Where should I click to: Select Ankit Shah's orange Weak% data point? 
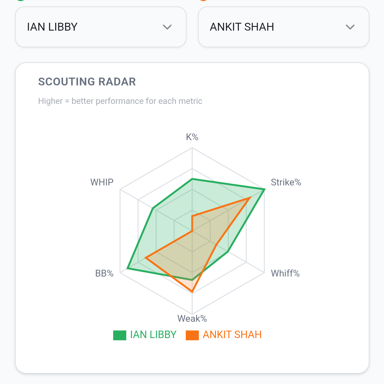192,292
